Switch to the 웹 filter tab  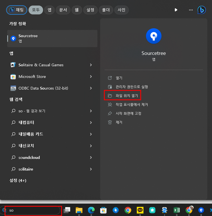[x=77, y=10]
